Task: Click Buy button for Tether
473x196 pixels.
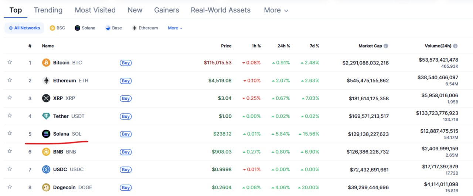Action: point(126,116)
